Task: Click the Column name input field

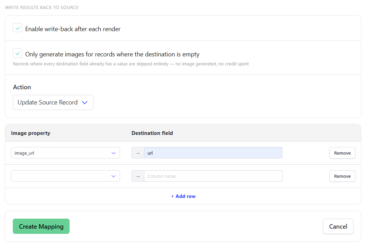Action: coord(213,176)
